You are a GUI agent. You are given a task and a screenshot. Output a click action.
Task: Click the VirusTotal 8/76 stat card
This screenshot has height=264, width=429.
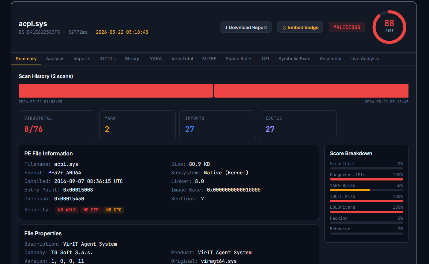pos(57,125)
